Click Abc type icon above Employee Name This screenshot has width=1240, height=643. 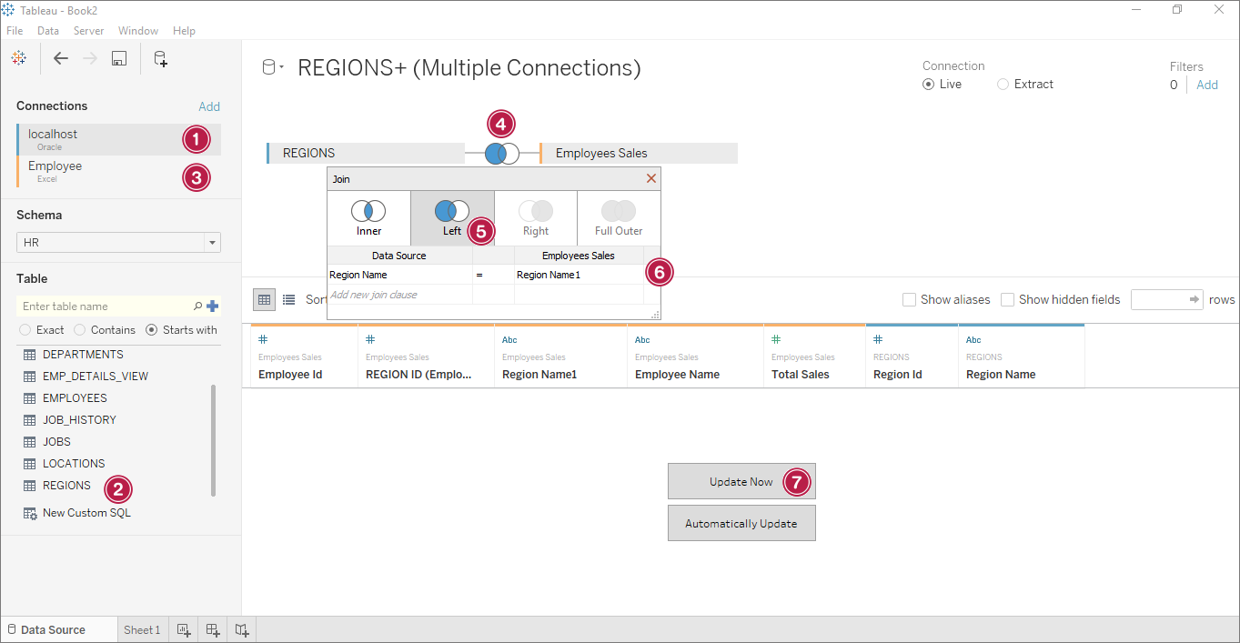pyautogui.click(x=642, y=340)
